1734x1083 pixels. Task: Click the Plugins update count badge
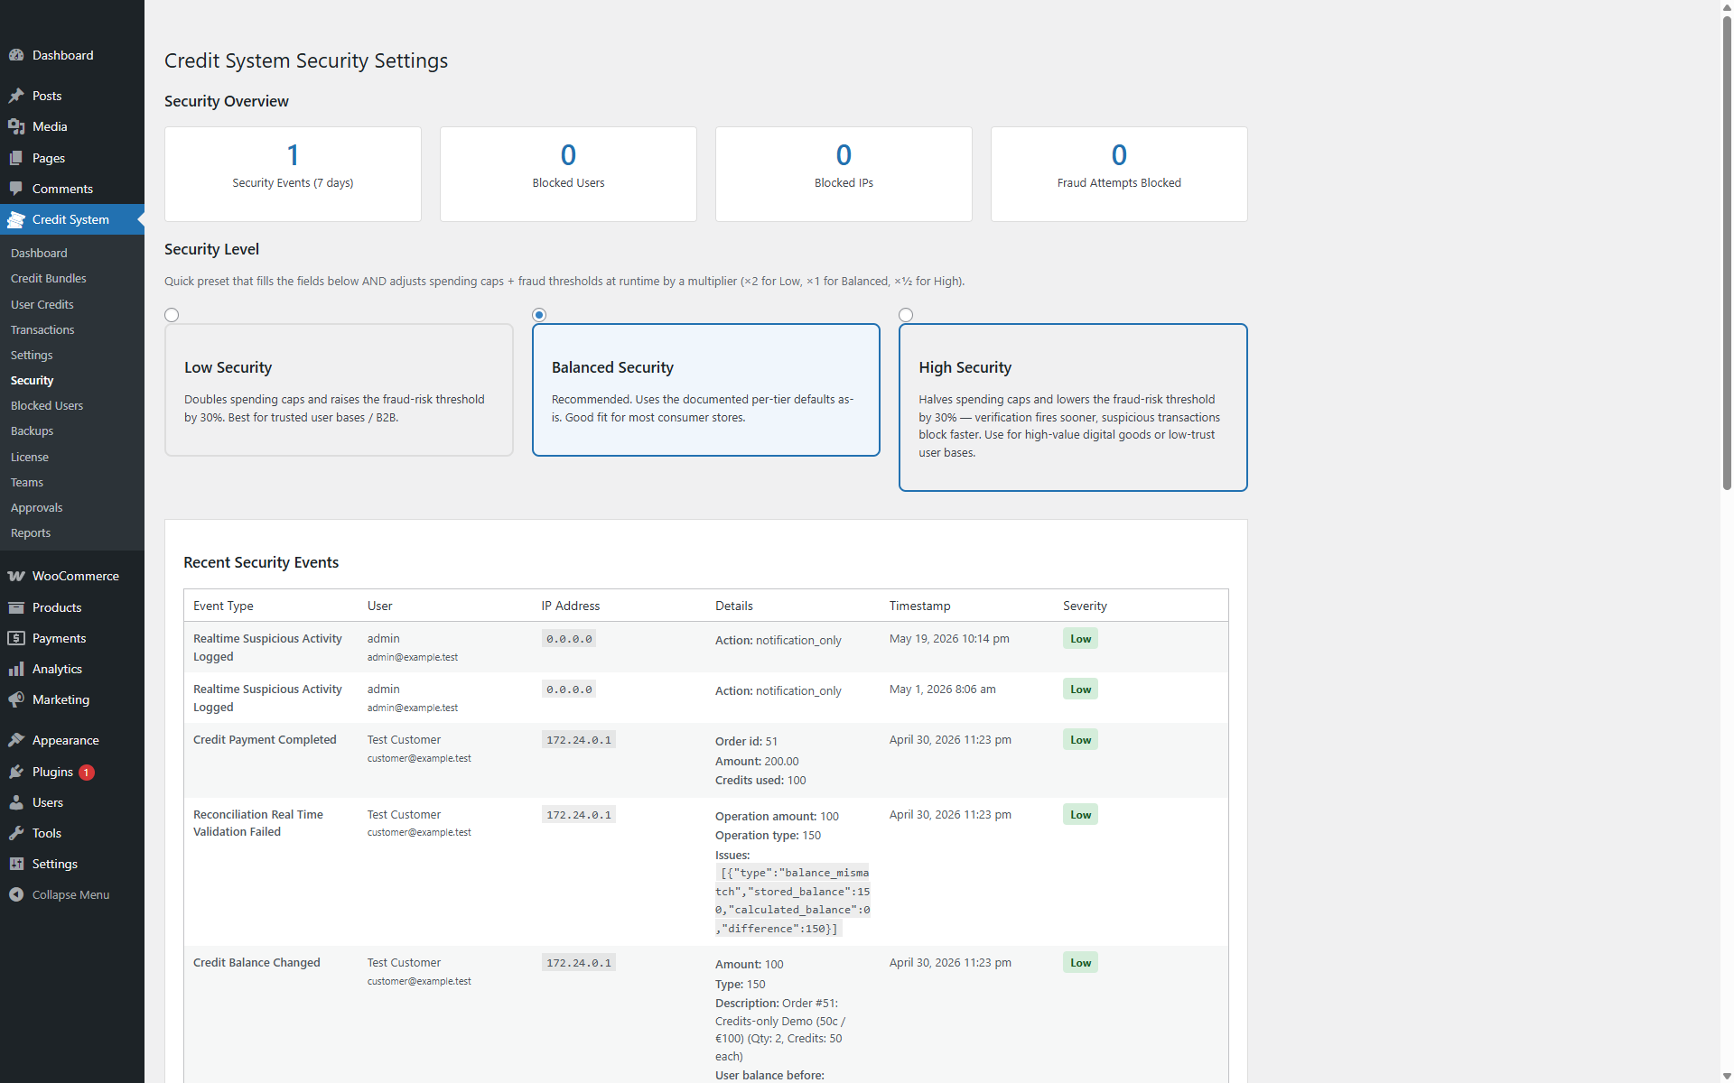point(87,773)
